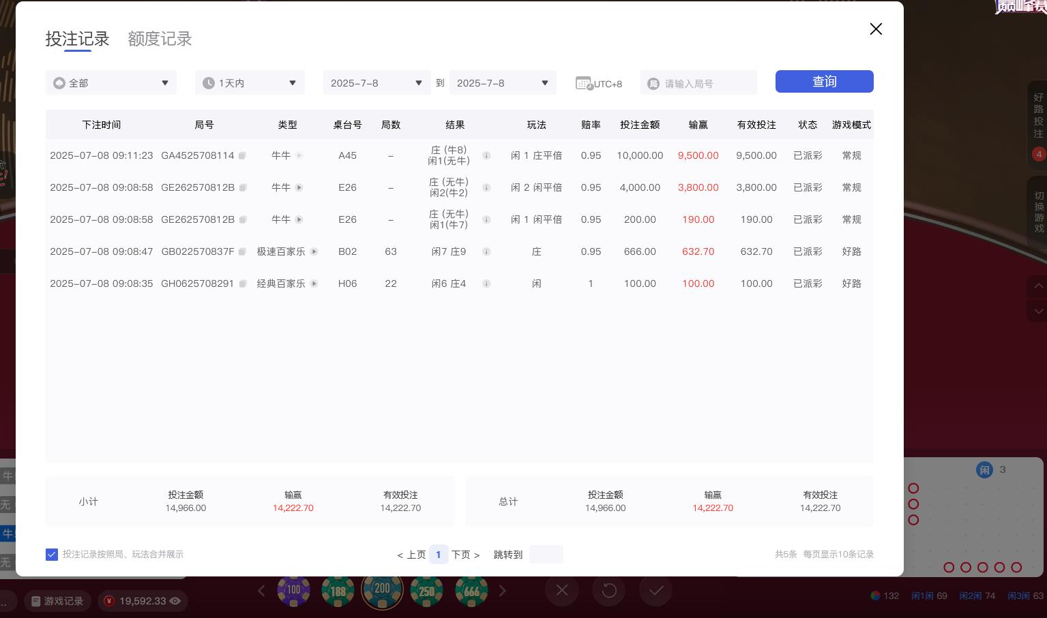Select the 666 betting chip

471,590
